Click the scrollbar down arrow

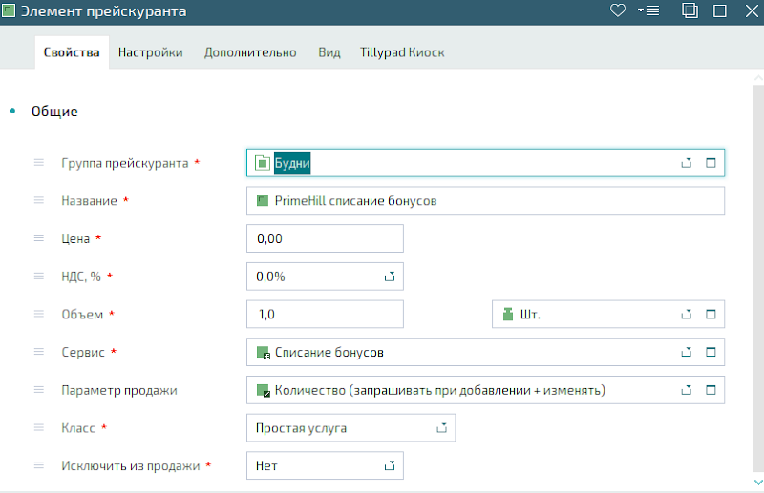click(x=758, y=483)
